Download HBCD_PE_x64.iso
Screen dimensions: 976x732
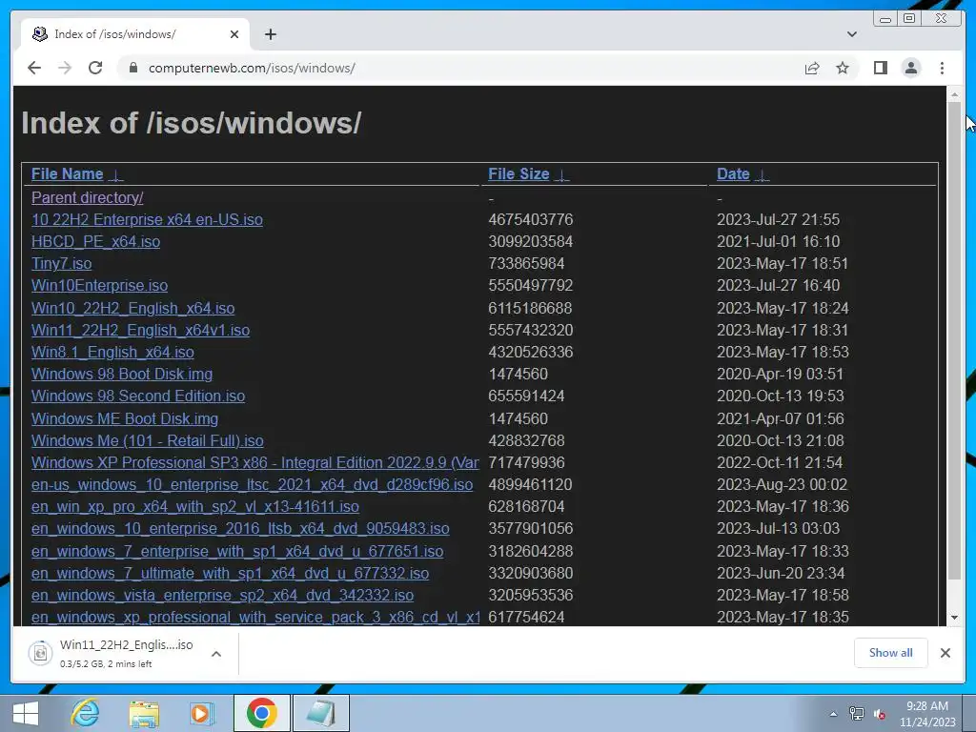96,241
